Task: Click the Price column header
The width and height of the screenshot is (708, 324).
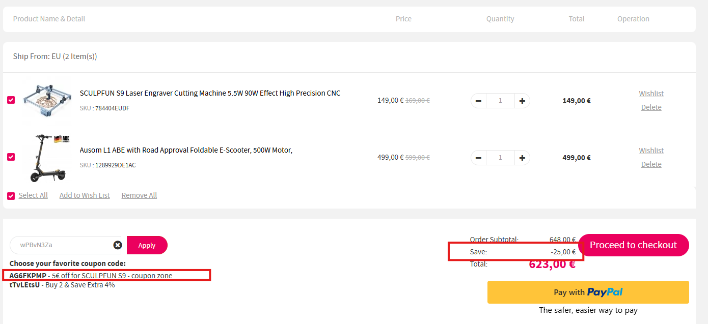Action: [403, 19]
